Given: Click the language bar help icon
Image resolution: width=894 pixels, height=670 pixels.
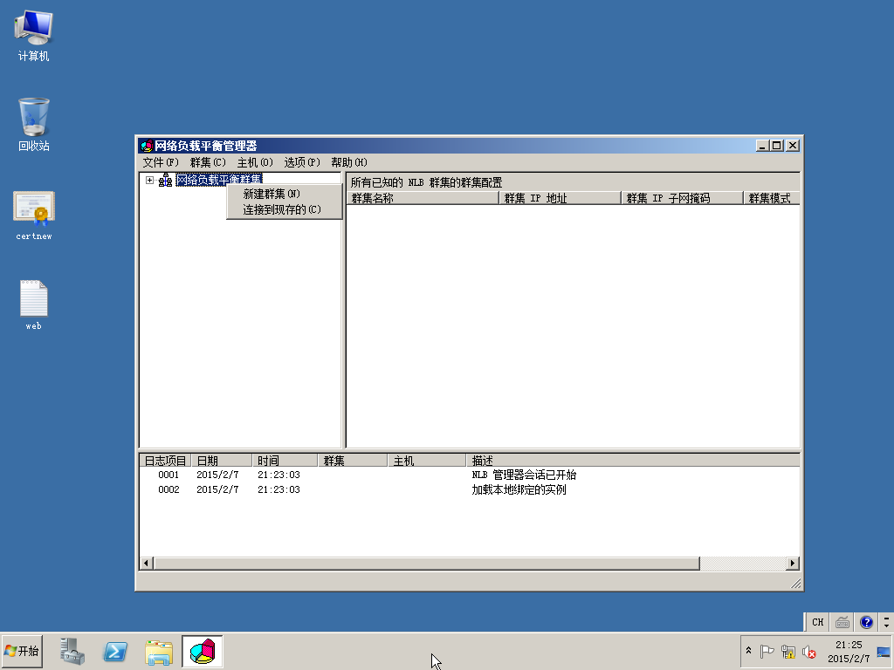Looking at the screenshot, I should tap(866, 622).
